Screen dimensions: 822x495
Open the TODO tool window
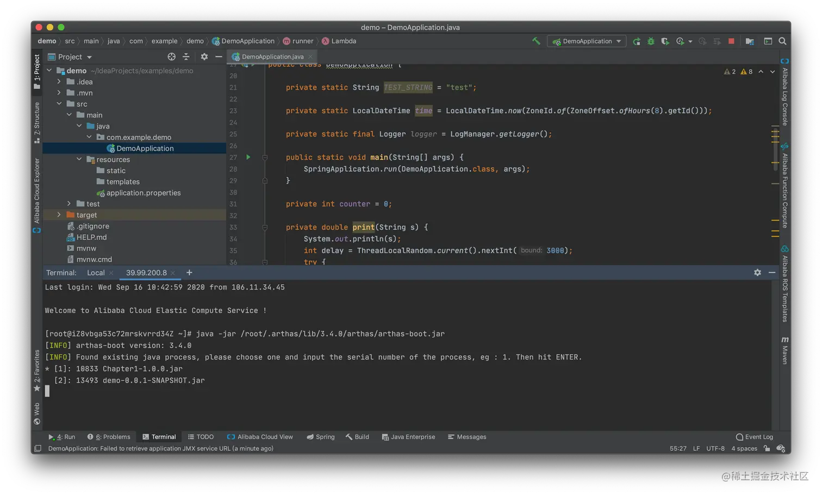pos(201,437)
